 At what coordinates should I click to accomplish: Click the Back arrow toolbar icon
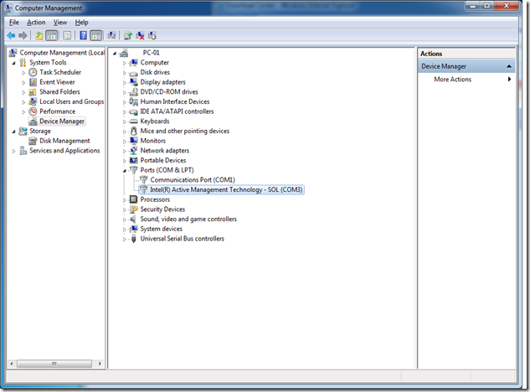(12, 36)
